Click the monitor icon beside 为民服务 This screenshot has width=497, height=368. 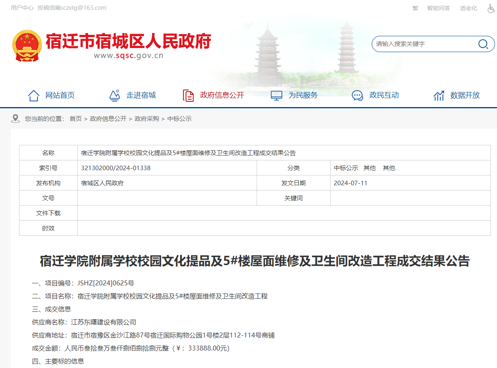277,96
